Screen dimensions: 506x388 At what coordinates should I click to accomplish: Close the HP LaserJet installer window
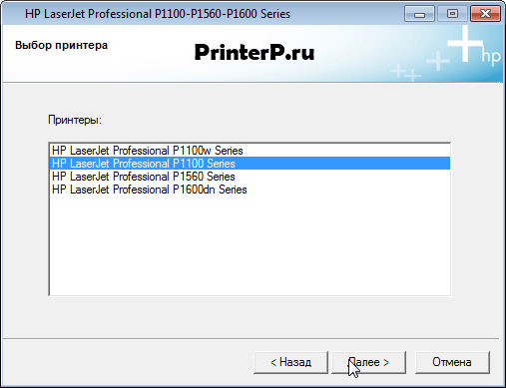pos(485,14)
